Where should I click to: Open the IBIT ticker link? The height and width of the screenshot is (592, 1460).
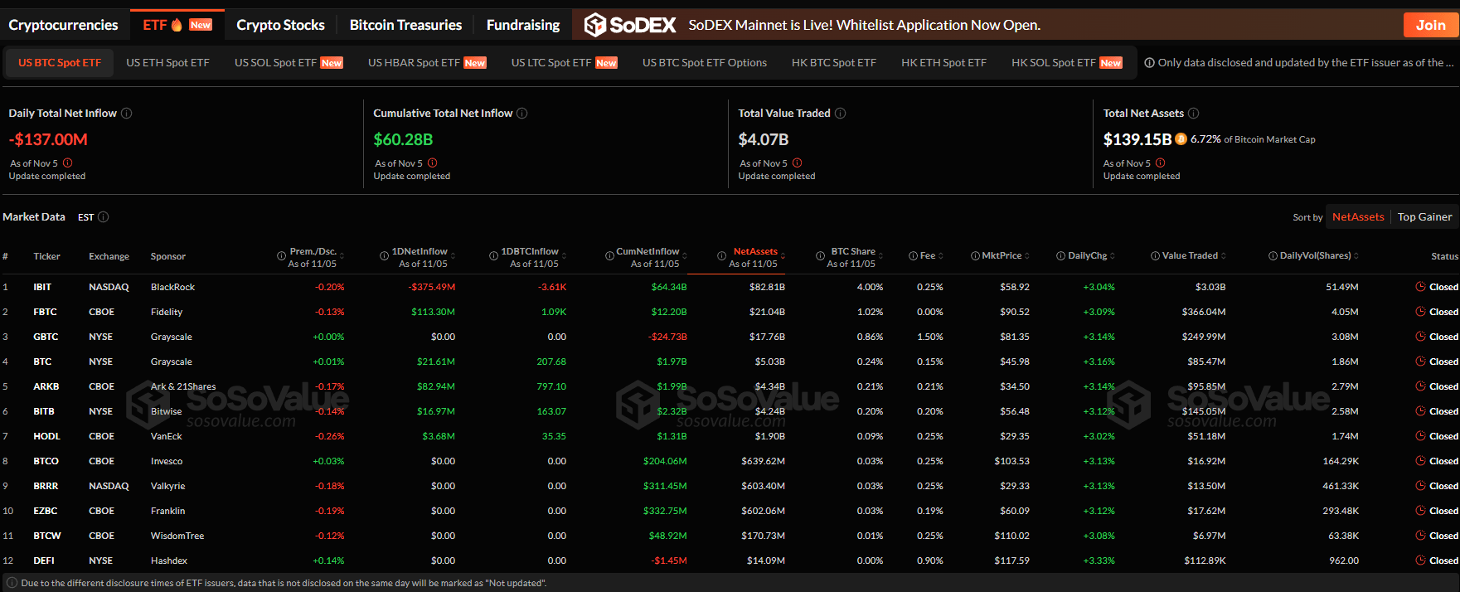coord(42,287)
